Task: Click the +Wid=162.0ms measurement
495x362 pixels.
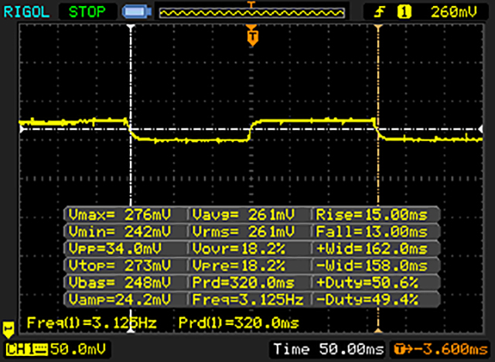Action: coord(372,249)
